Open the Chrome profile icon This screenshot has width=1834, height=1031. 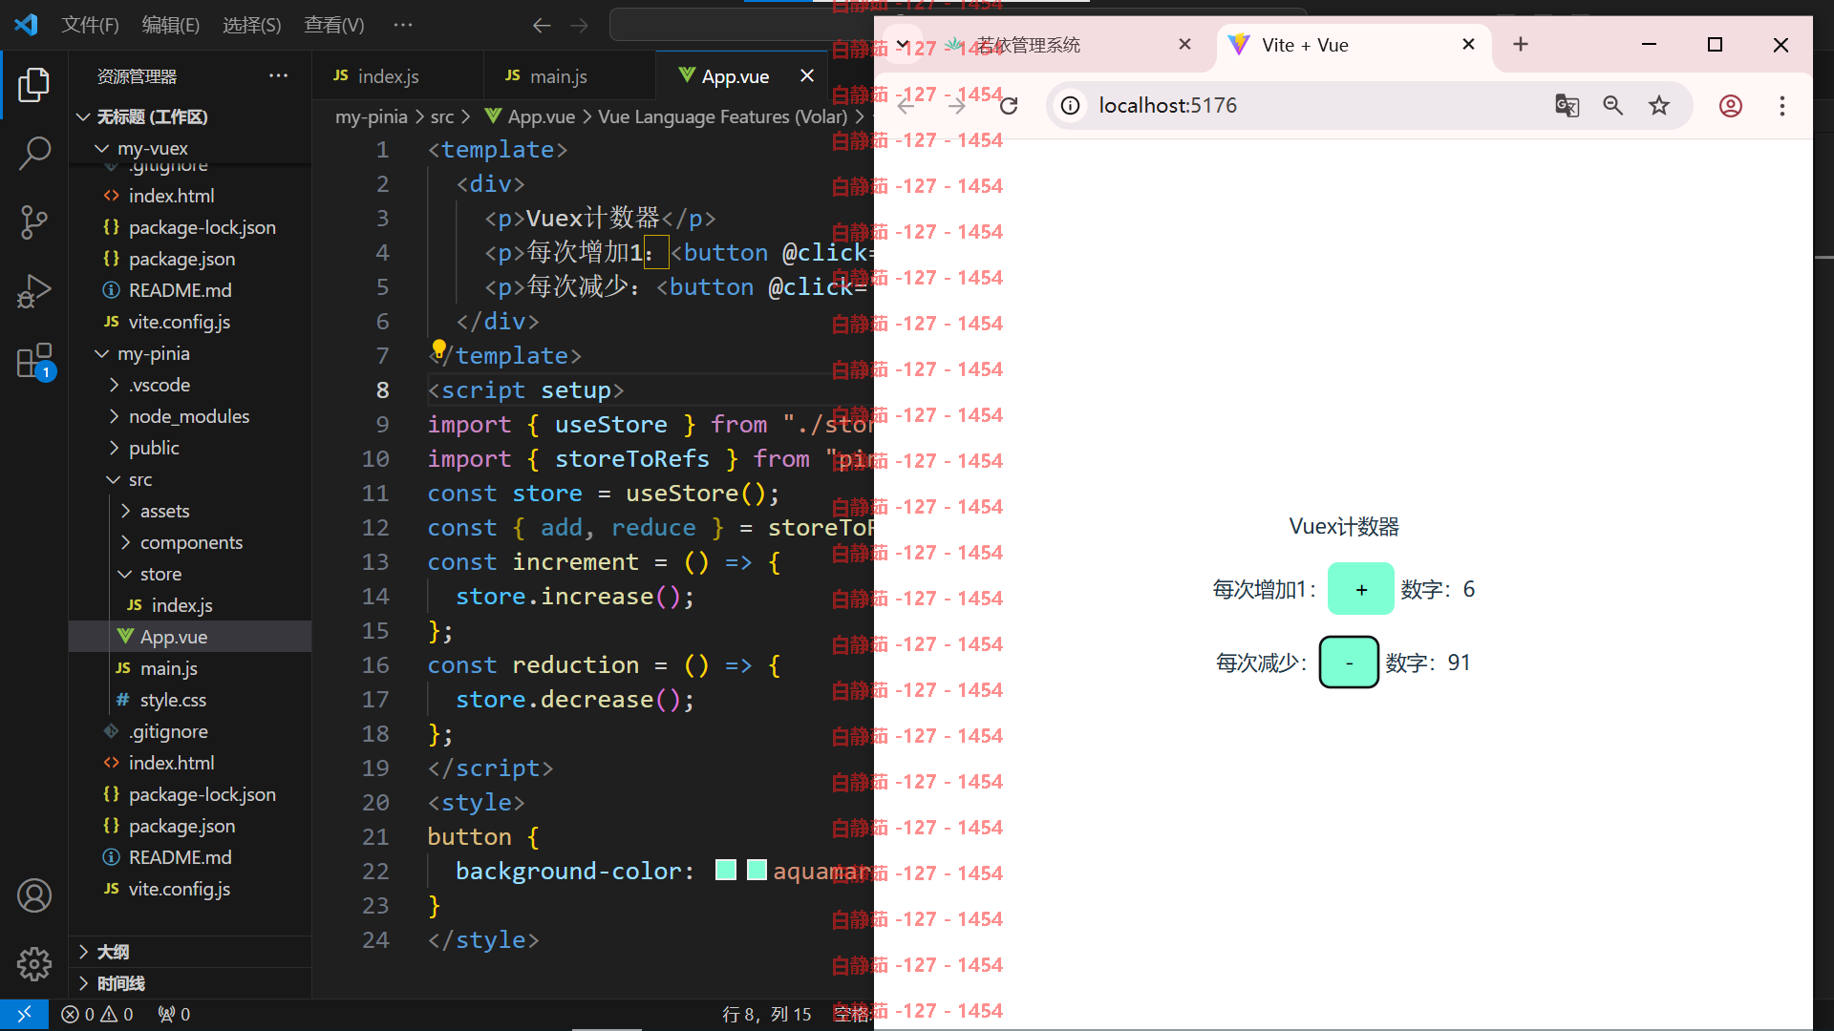1731,105
